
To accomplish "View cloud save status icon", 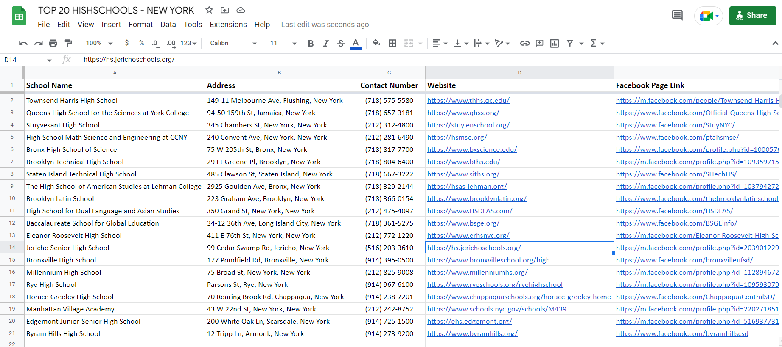I will [x=241, y=10].
